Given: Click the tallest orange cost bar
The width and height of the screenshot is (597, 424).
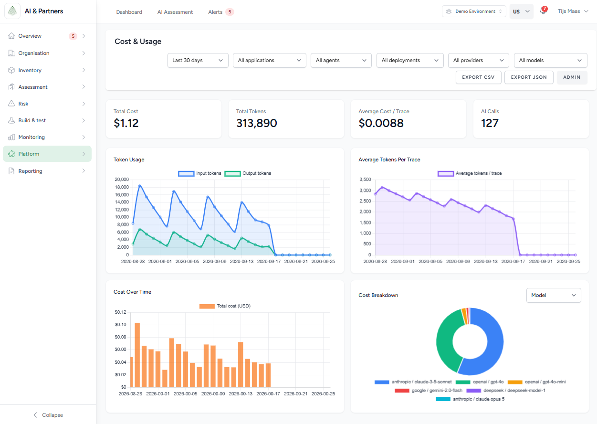Looking at the screenshot, I should coord(137,355).
